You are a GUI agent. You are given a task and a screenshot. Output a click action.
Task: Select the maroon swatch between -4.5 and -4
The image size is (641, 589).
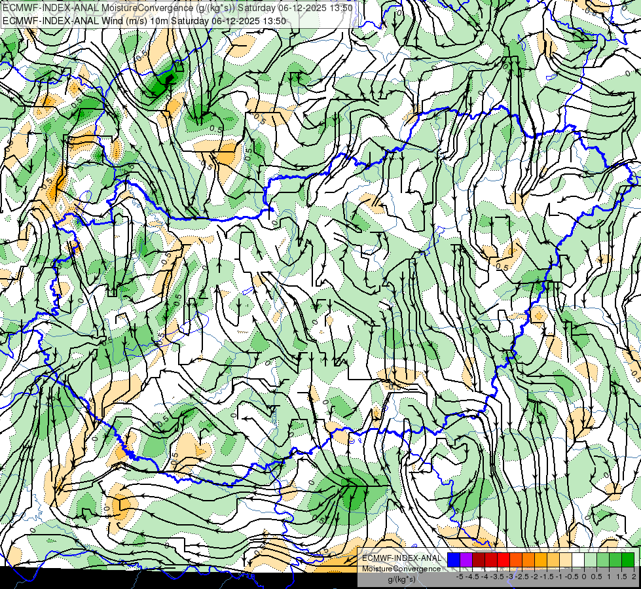tap(479, 560)
